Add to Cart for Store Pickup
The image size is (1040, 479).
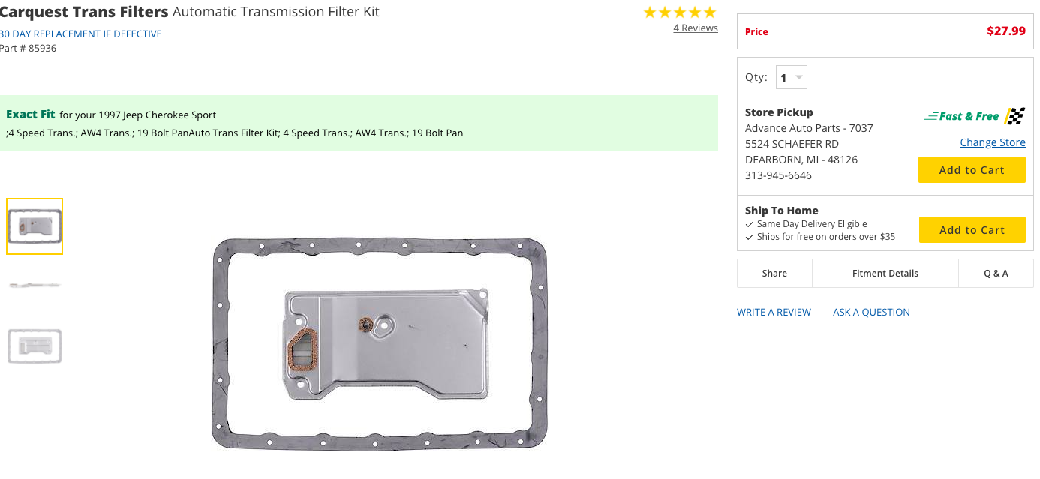click(x=971, y=170)
